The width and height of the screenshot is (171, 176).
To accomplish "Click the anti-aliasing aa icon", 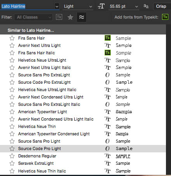I will [x=146, y=6].
